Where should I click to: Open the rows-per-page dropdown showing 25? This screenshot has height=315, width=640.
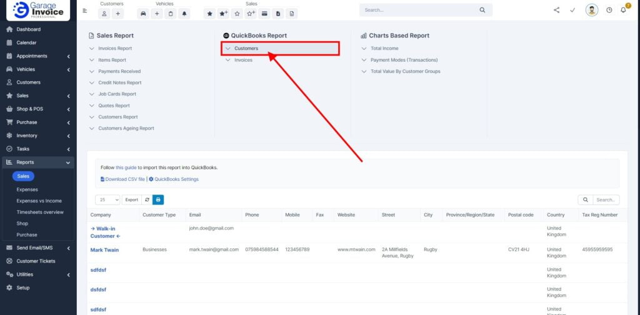click(108, 200)
